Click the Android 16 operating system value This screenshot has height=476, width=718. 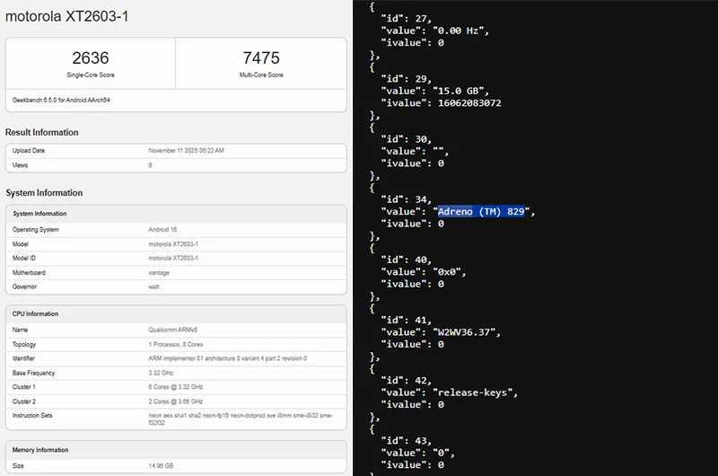tap(162, 230)
